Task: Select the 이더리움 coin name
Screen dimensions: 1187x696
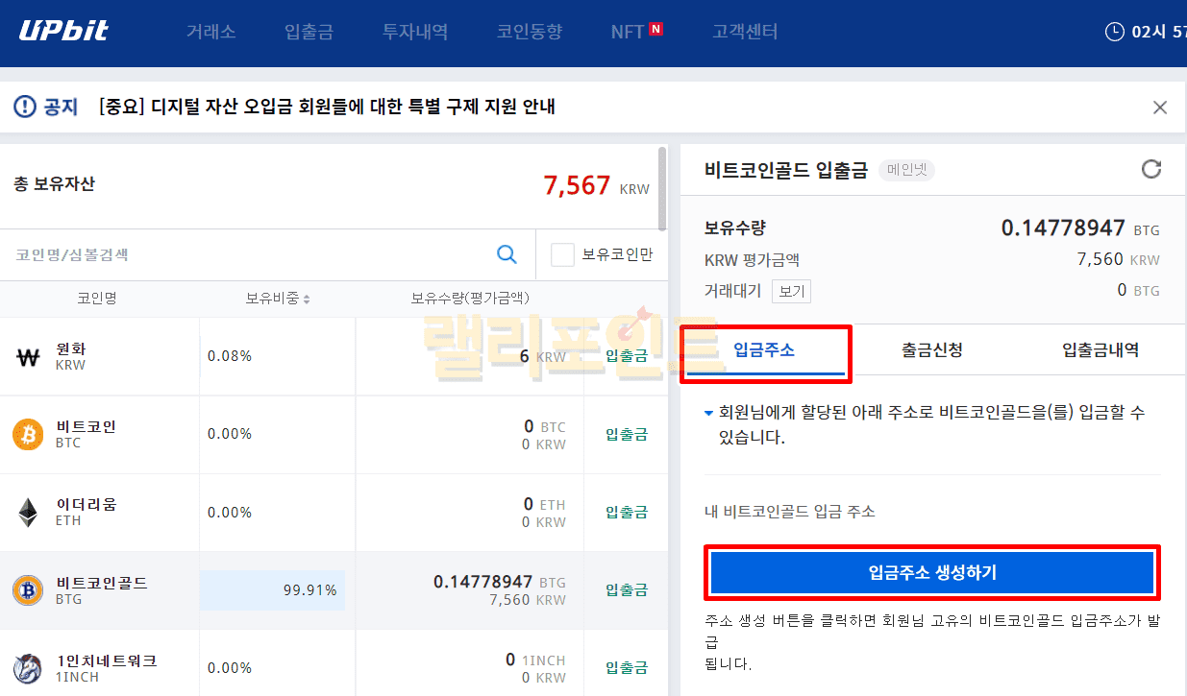Action: pos(87,504)
